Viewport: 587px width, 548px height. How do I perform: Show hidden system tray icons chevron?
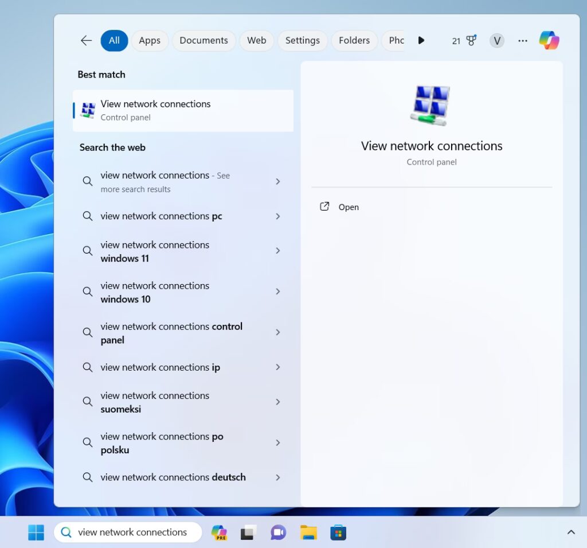click(570, 533)
